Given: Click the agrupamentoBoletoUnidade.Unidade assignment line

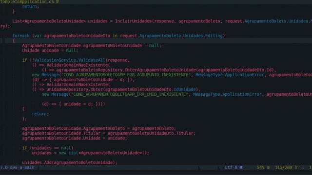Looking at the screenshot, I should (75, 138).
